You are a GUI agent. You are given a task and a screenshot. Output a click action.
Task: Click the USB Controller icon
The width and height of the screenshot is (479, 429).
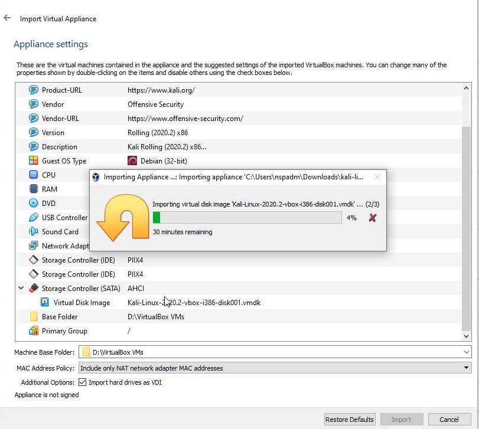coord(33,218)
